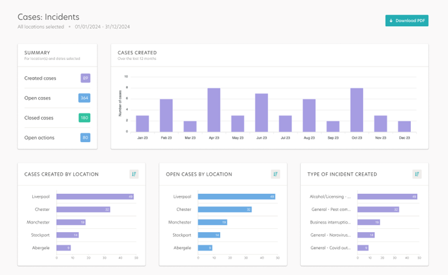This screenshot has height=275, width=448.
Task: Click Liverpool bar in Cases Created By Location
Action: coord(95,197)
